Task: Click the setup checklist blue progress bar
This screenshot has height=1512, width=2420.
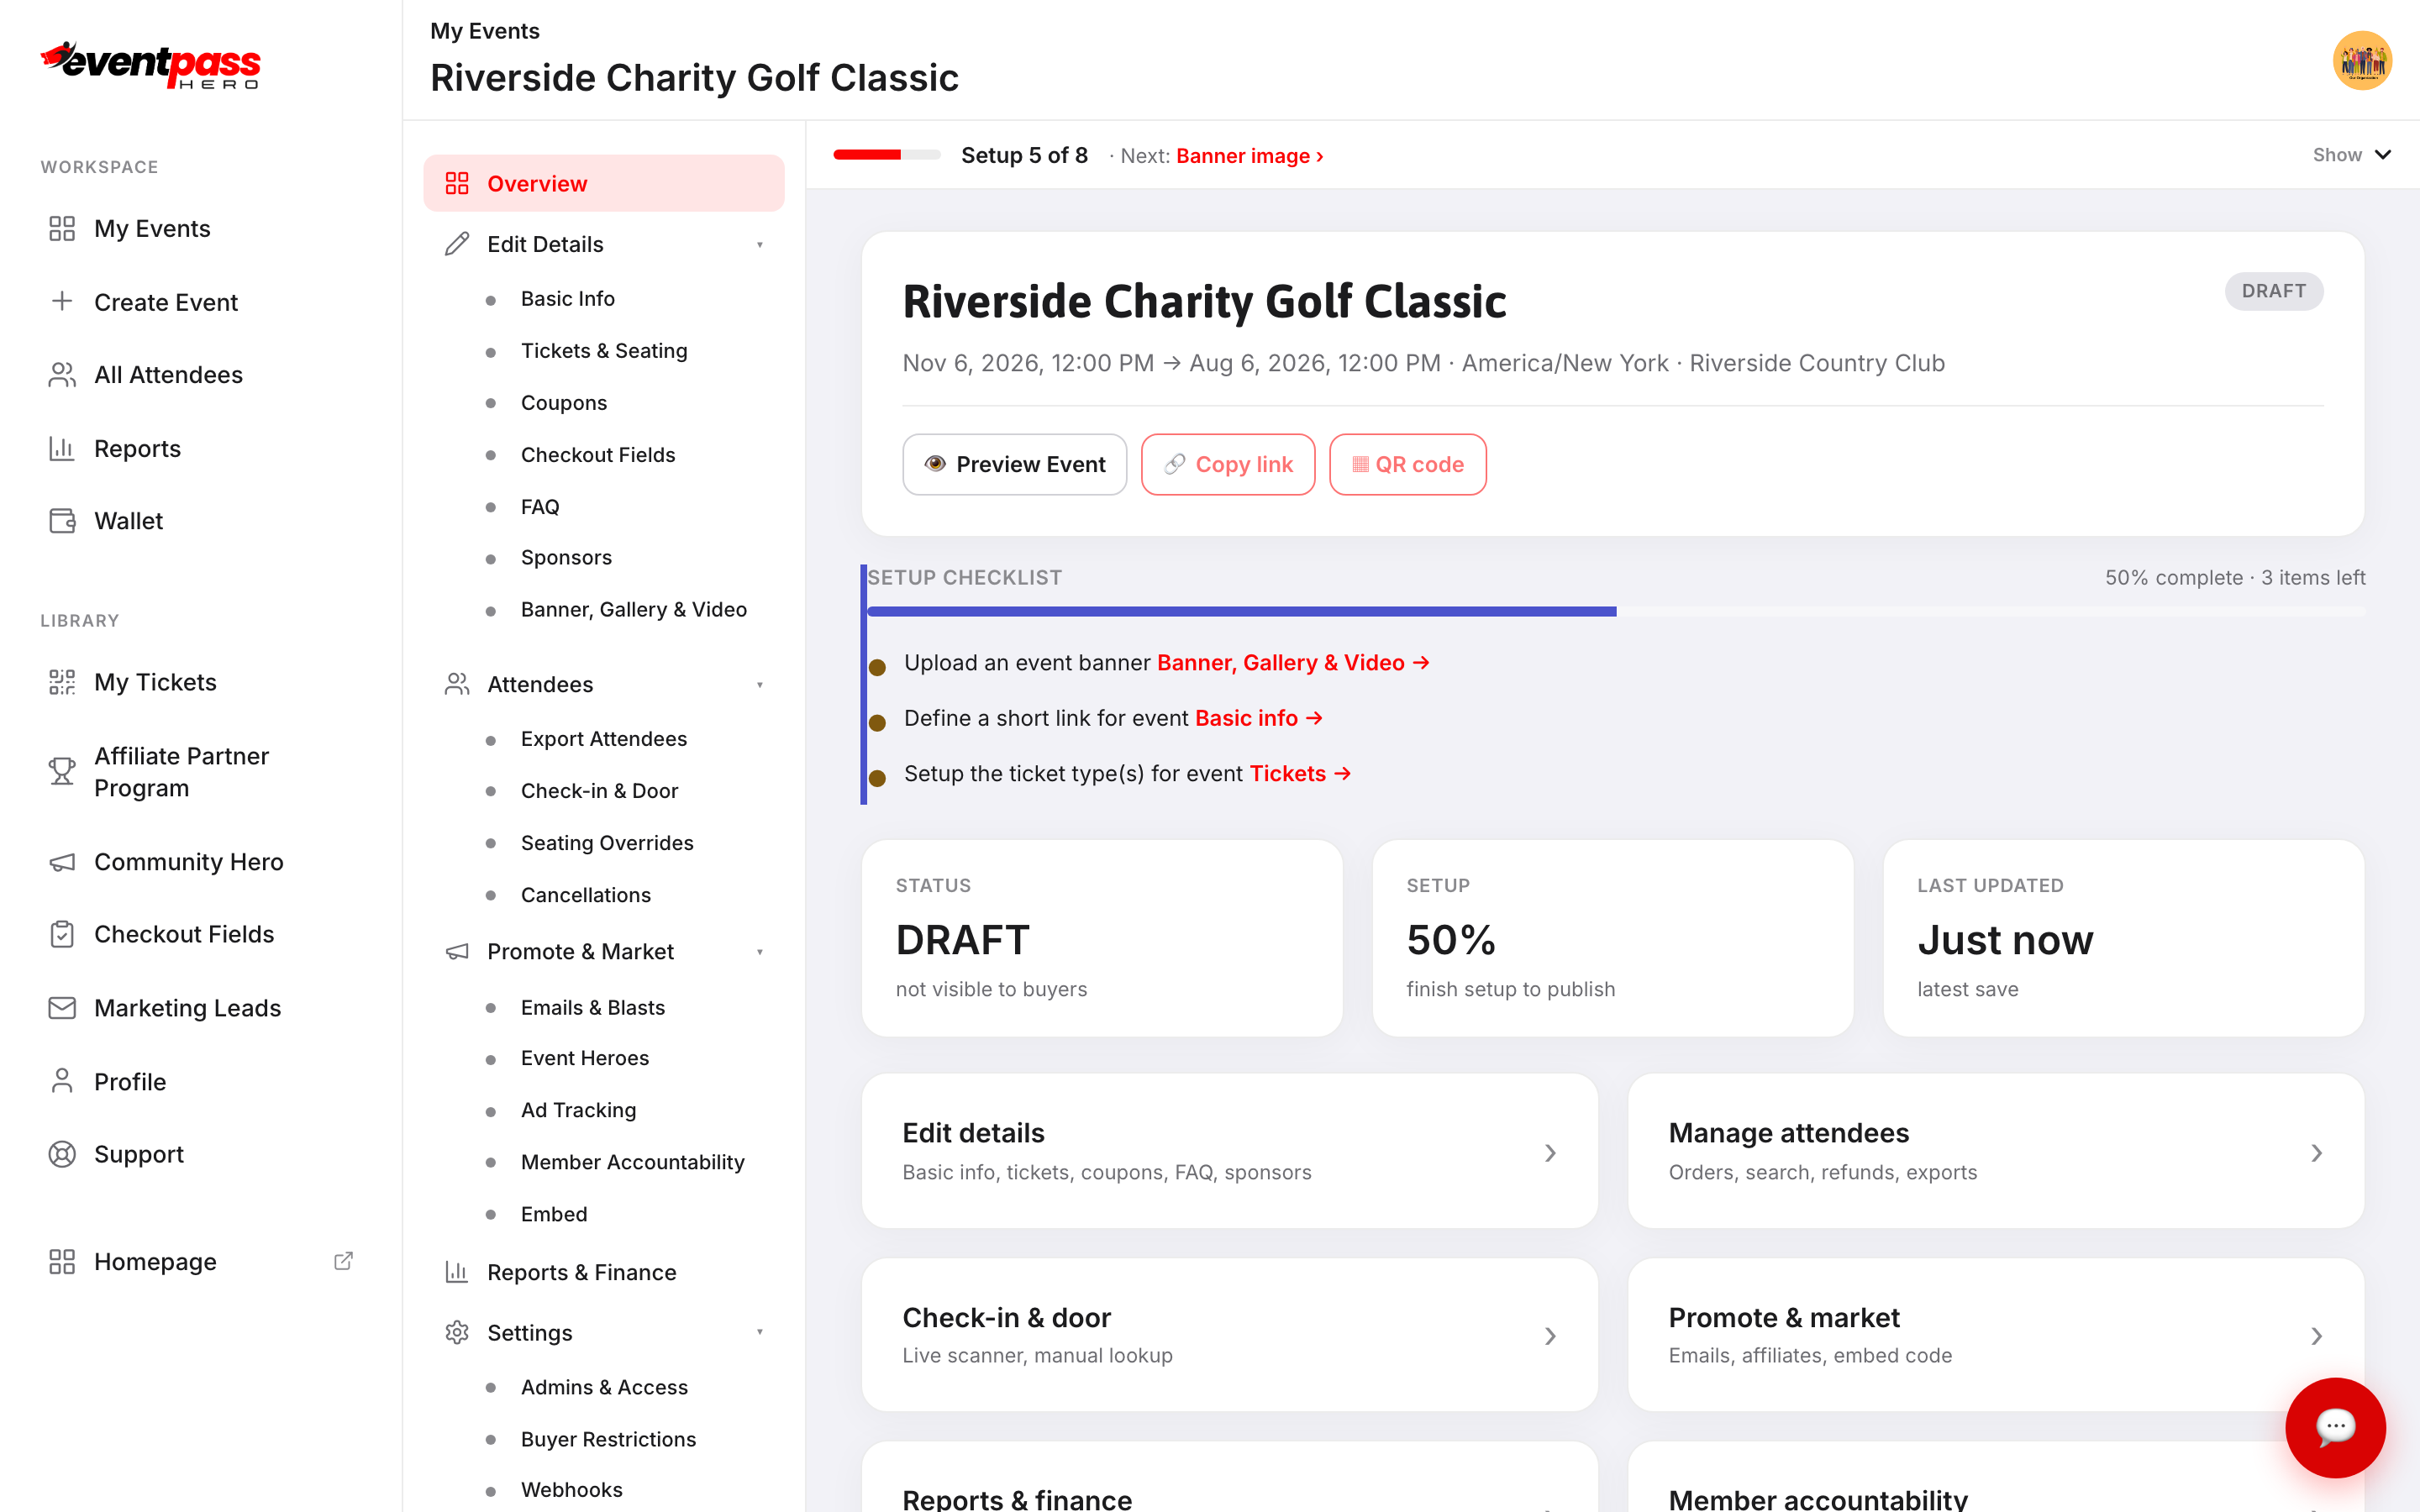Action: (x=1241, y=611)
